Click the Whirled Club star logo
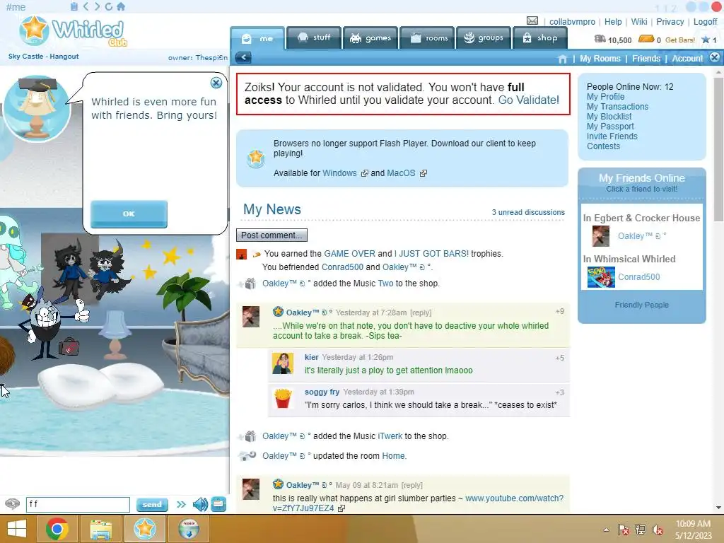This screenshot has width=724, height=543. tap(34, 30)
